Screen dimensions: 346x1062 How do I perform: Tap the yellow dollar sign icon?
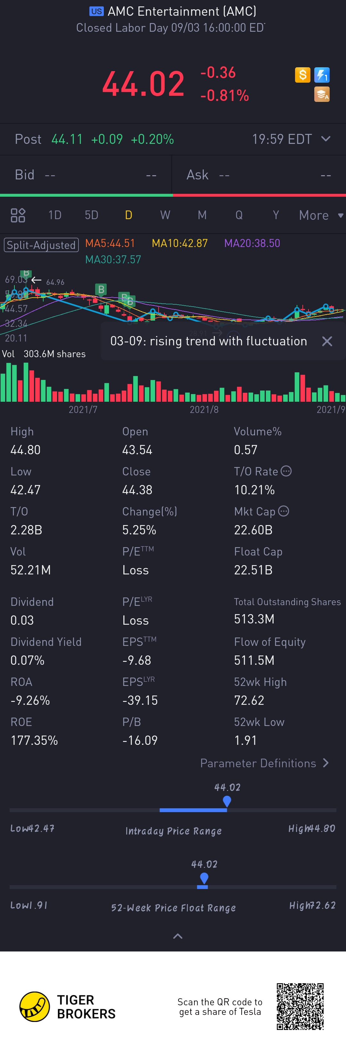click(302, 75)
